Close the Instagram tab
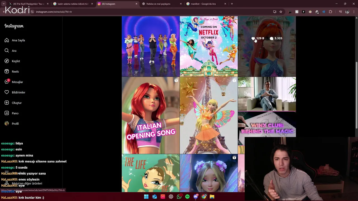This screenshot has width=358, height=201. [136, 4]
